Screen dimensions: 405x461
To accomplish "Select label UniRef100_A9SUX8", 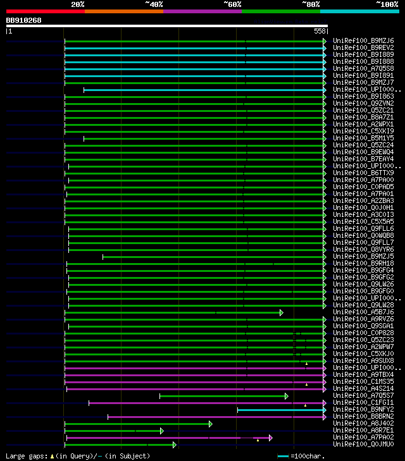I will pyautogui.click(x=363, y=361).
